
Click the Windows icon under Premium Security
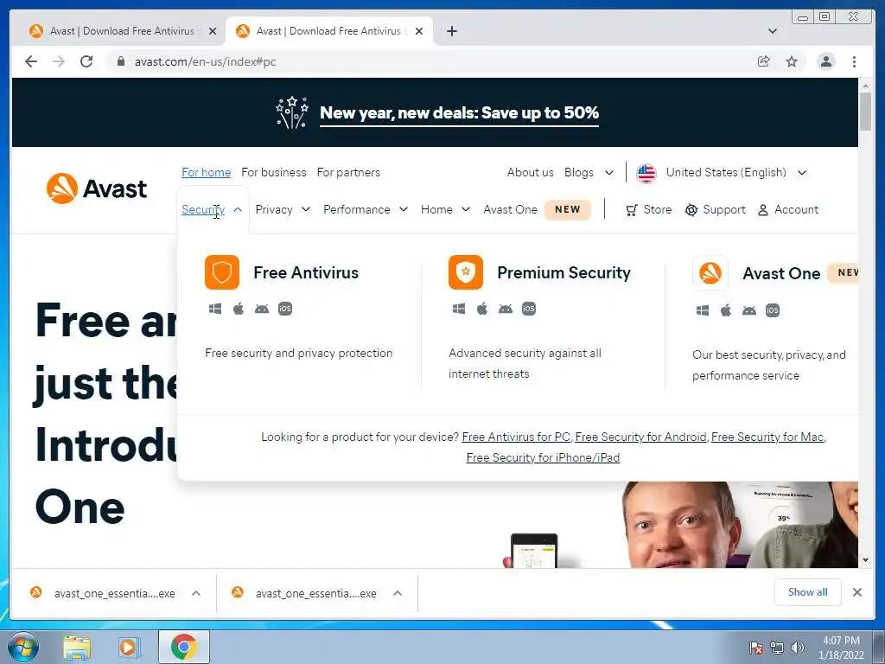click(459, 309)
